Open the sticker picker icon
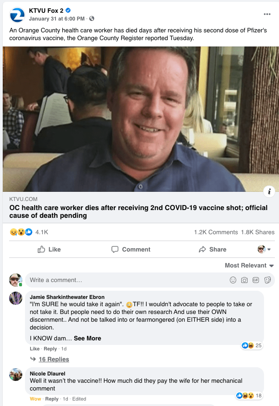Viewport: 279px width, 406px height. pyautogui.click(x=268, y=280)
